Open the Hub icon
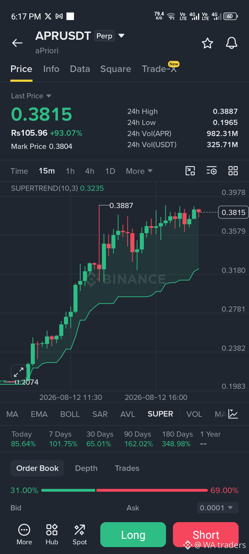Screen dimensions: 249x554 (52, 535)
